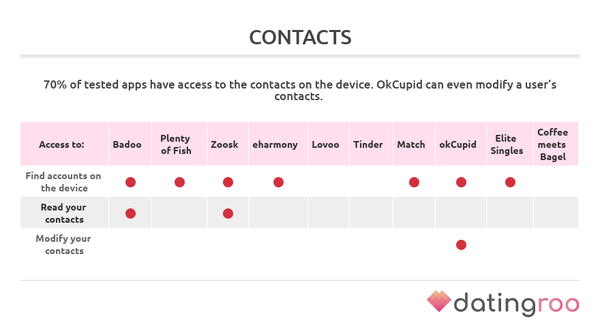This screenshot has width=600, height=329.
Task: Click the datingroo heart logo icon
Action: click(439, 301)
